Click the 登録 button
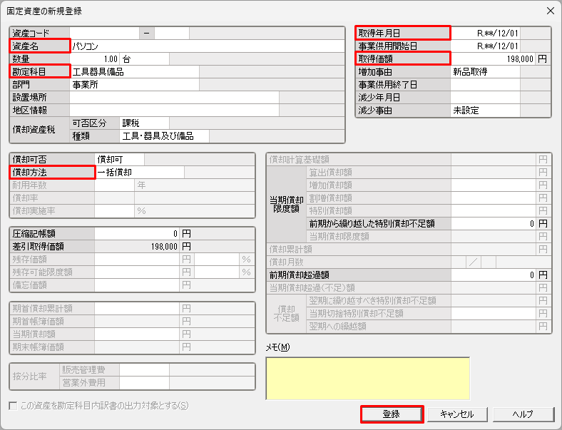 click(392, 414)
